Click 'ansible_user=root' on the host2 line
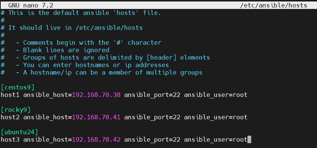Image resolution: width=317 pixels, height=148 pixels. click(x=216, y=117)
